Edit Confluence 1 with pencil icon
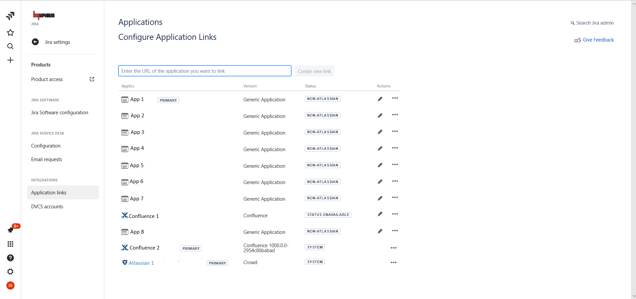Screen dimensions: 636x299 [x=380, y=214]
